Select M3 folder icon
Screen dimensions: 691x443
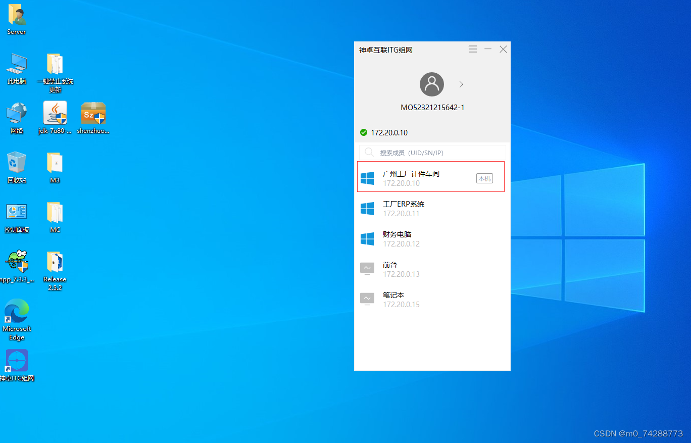[x=55, y=168]
